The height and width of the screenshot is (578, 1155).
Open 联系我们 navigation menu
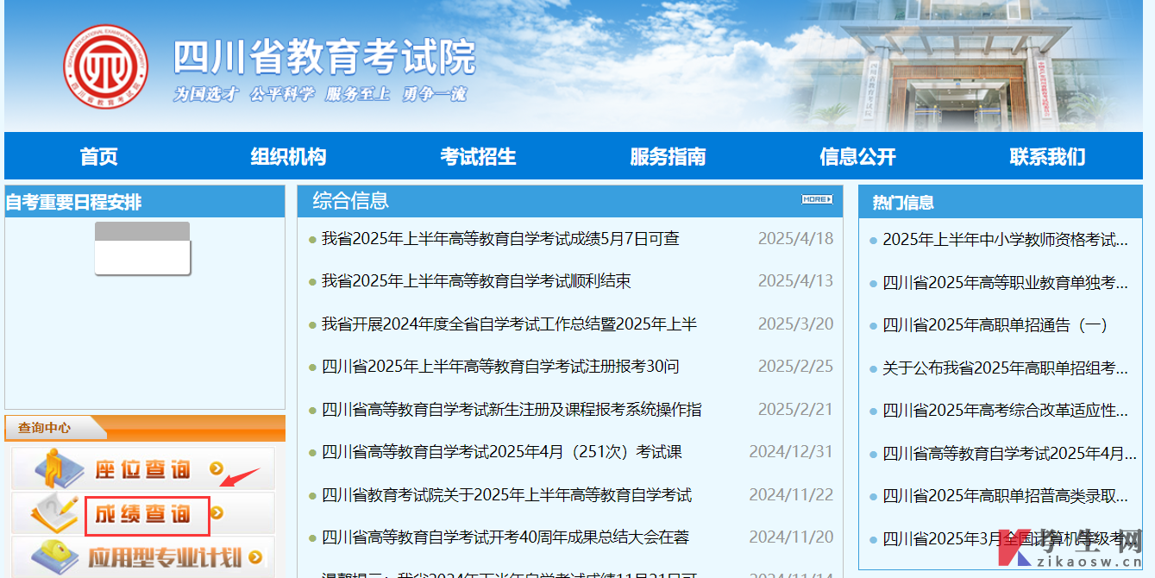coord(1048,156)
